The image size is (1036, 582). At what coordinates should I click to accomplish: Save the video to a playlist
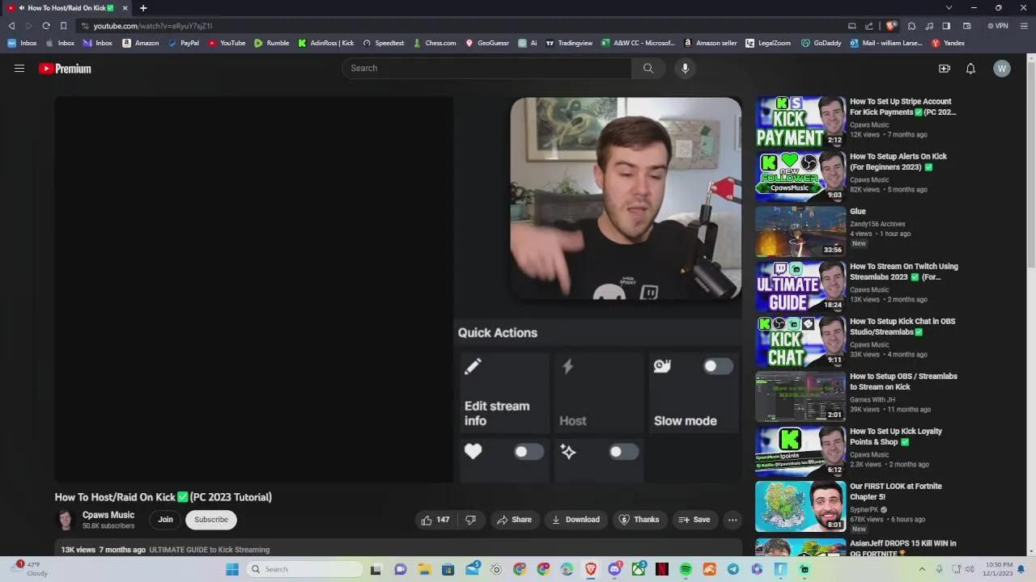click(x=694, y=520)
